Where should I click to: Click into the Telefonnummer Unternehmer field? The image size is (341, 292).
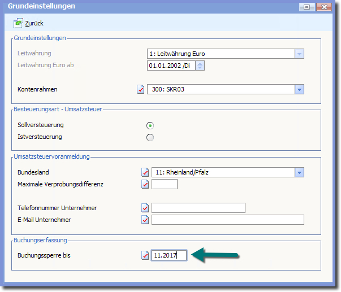point(198,208)
